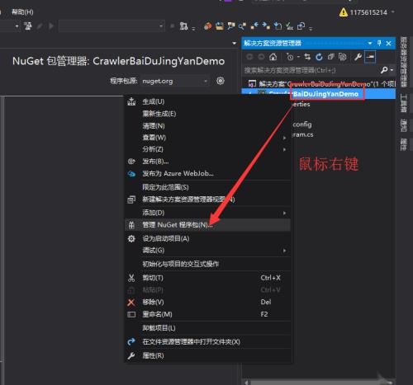Choose 卸载项目(L) from the context menu
The height and width of the screenshot is (385, 413).
point(208,328)
